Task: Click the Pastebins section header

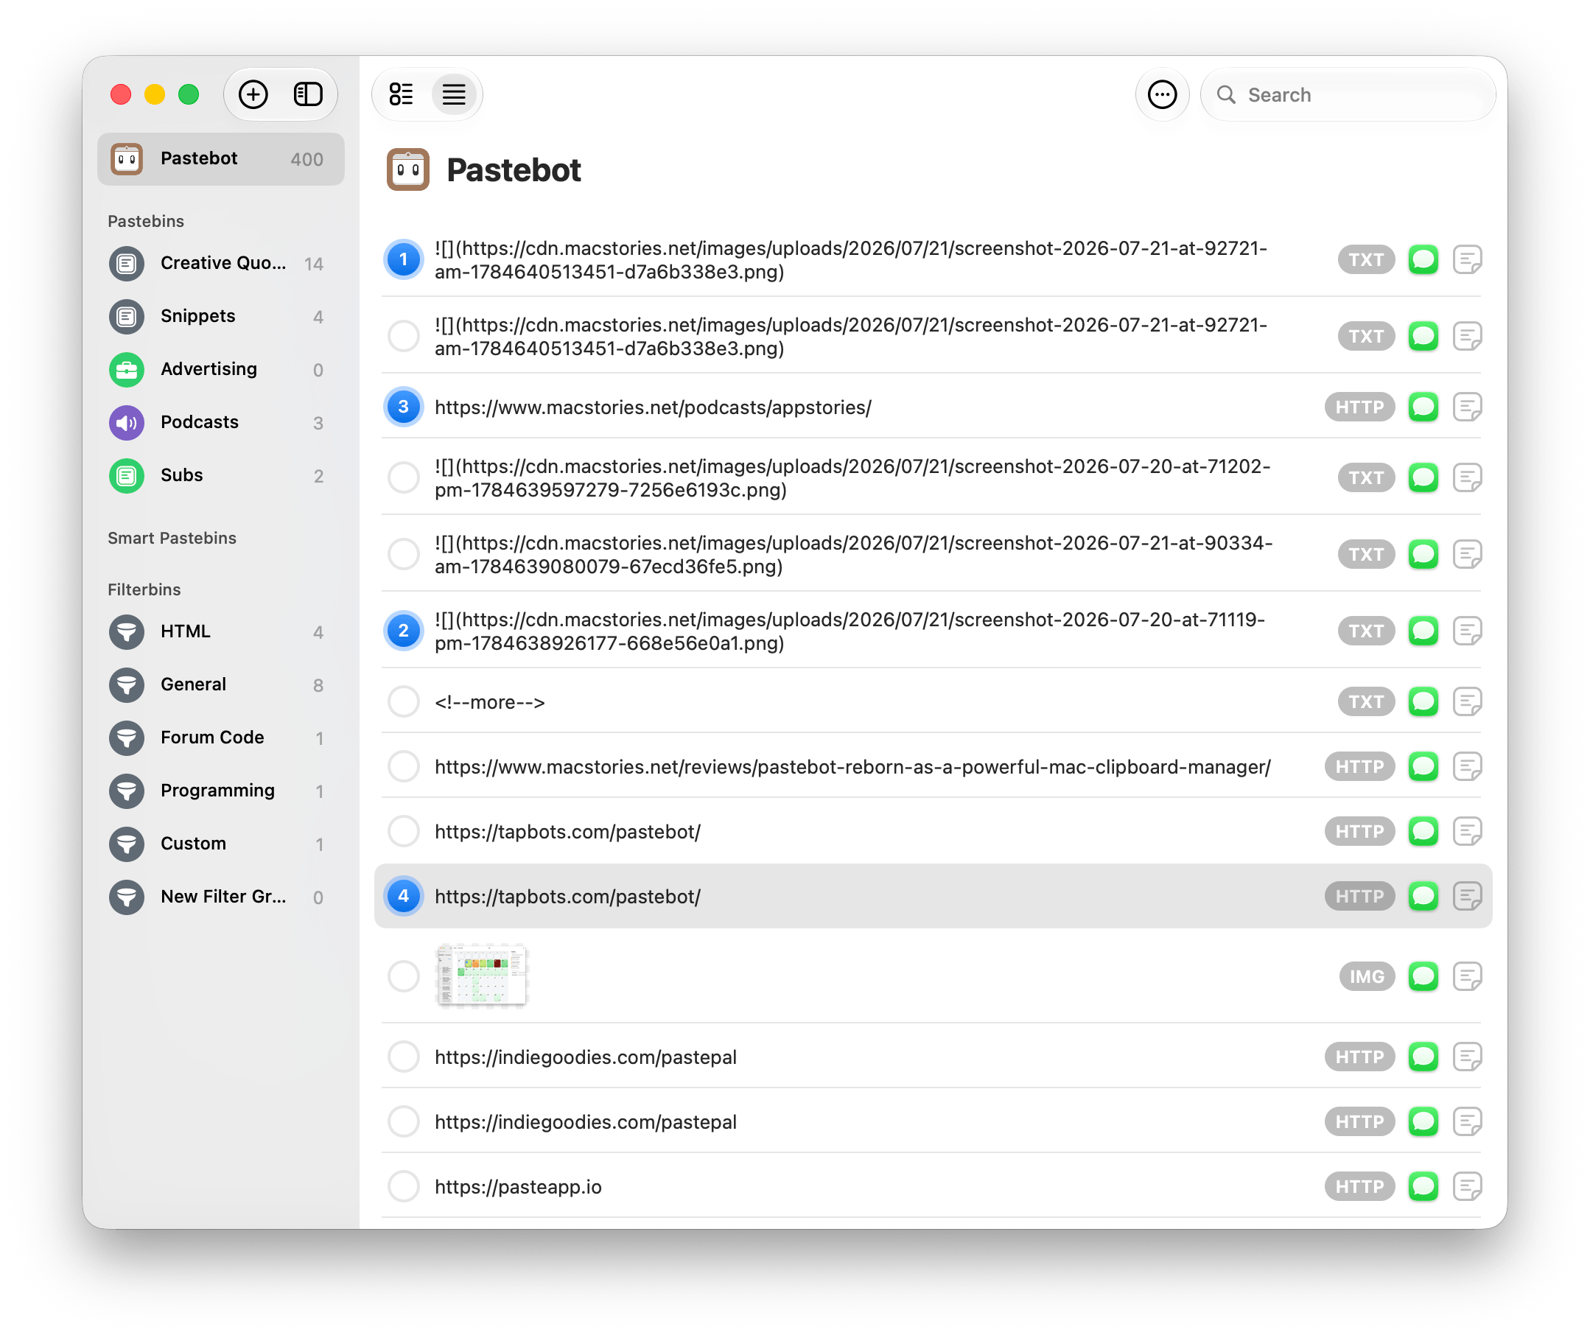Action: point(146,221)
